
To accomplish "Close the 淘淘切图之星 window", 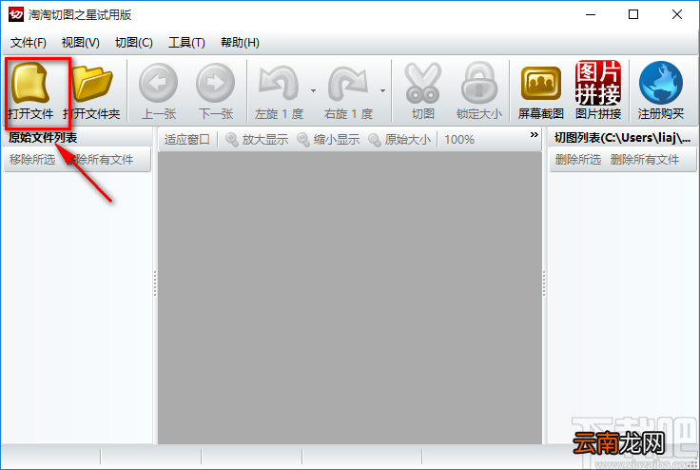I will tap(677, 14).
